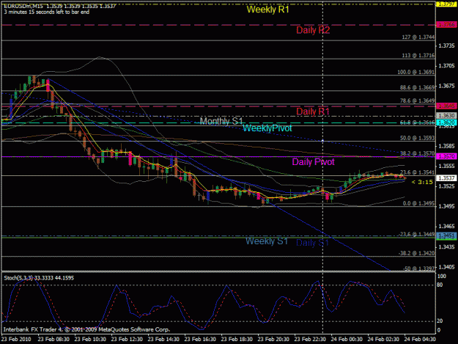The width and height of the screenshot is (458, 344).
Task: Select Fibonacci label "38.2 @ 1.3570"
Action: tap(418, 153)
